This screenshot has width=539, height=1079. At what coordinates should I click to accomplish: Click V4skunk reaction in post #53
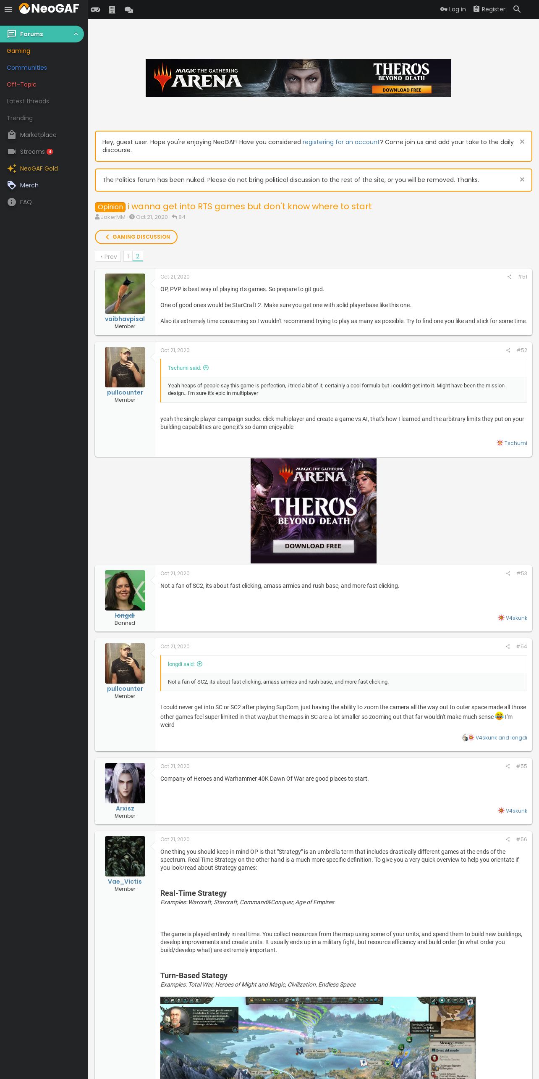click(x=516, y=618)
